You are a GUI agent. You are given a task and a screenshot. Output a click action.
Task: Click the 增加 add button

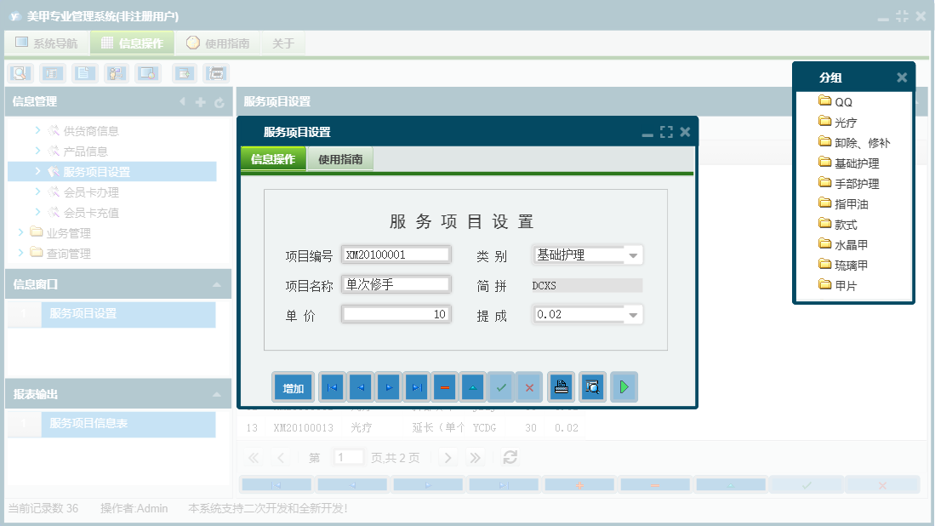pos(293,386)
